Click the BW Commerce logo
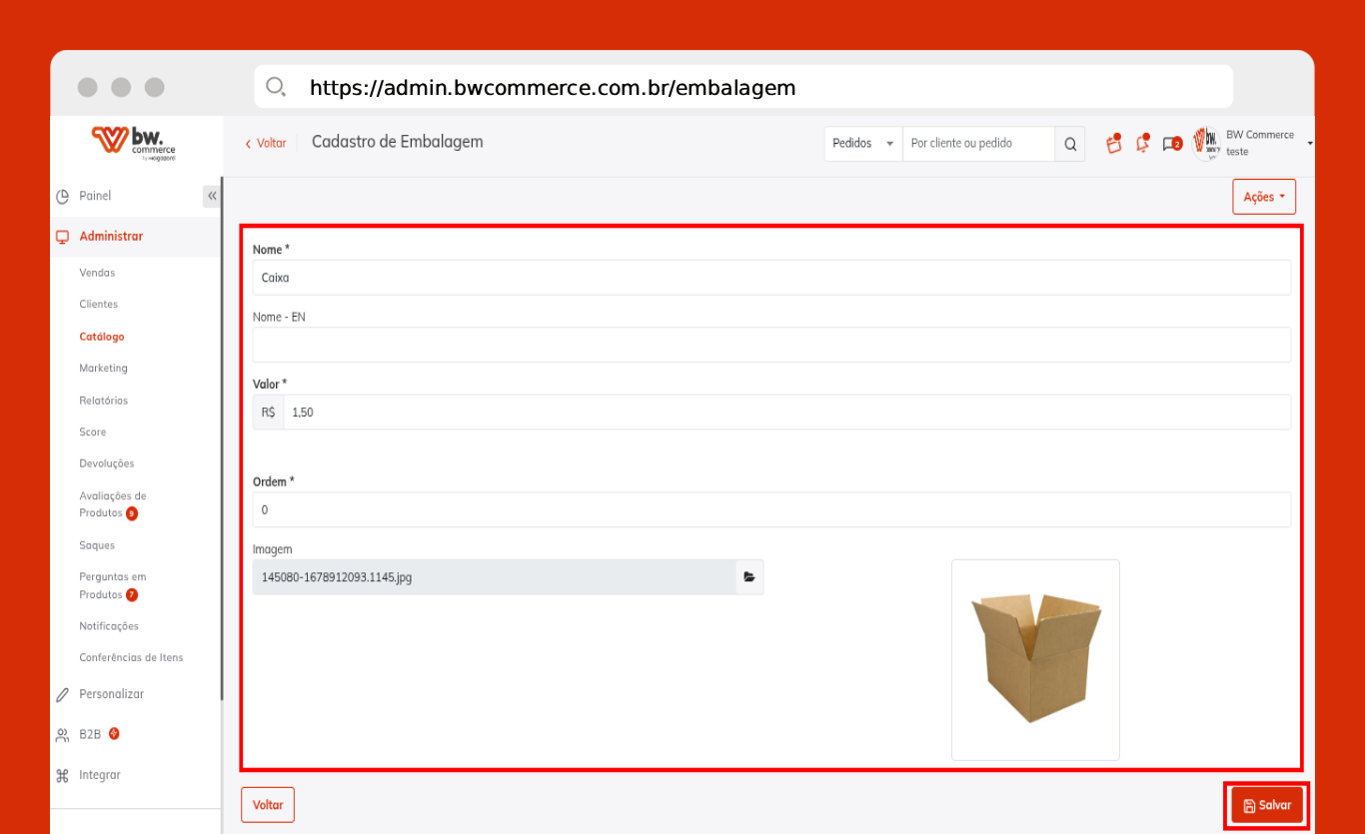 tap(133, 142)
